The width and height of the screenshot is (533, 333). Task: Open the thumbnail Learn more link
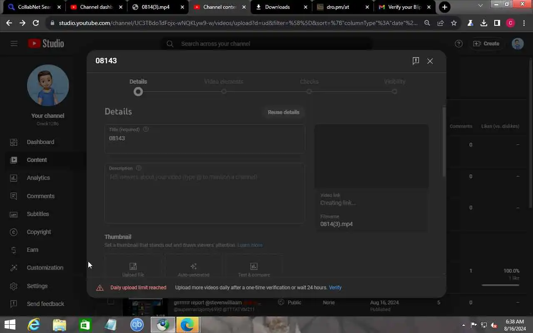pos(250,245)
